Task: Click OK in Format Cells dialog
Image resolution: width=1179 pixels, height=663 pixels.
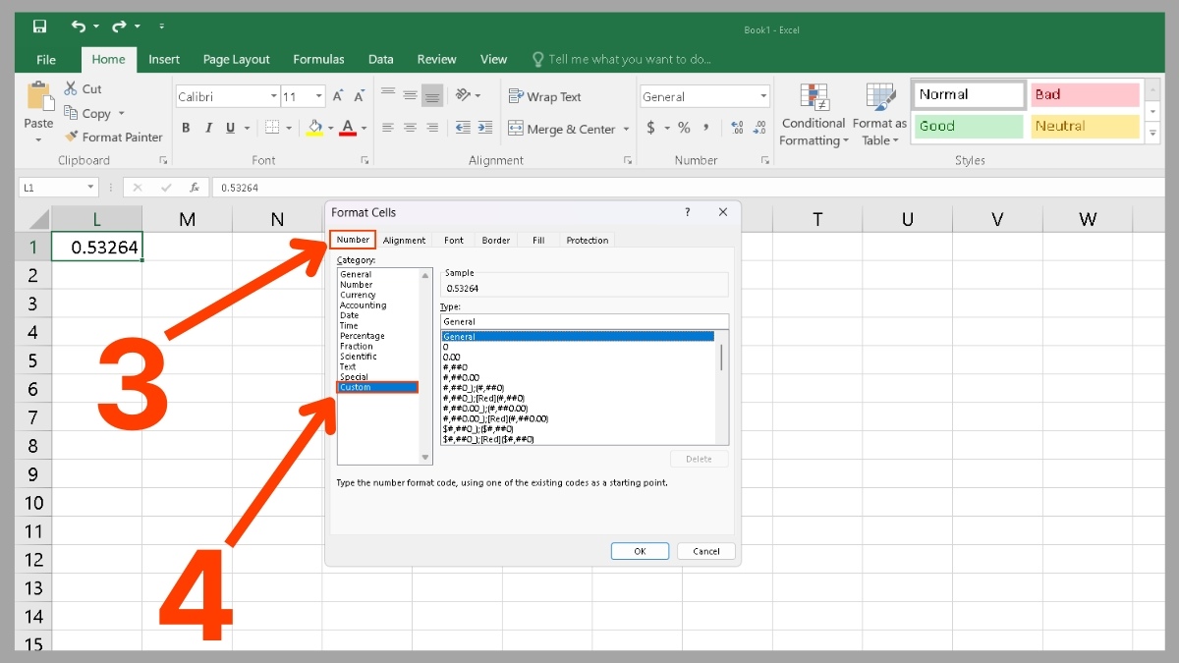Action: [x=640, y=551]
